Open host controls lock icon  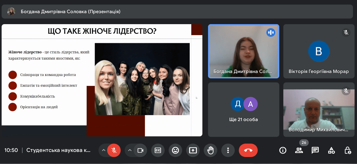pyautogui.click(x=348, y=150)
